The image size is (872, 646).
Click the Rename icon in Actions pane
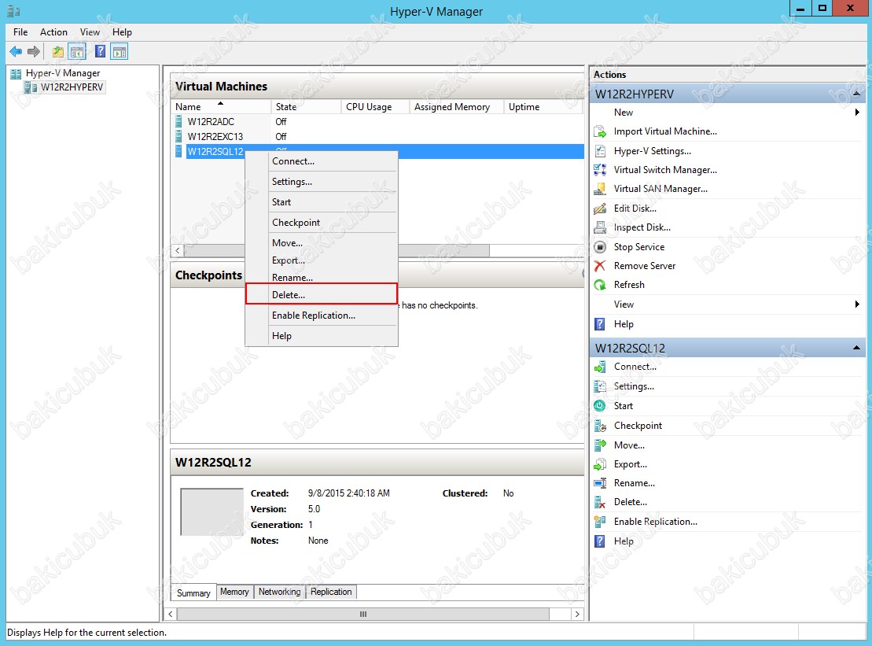coord(599,483)
